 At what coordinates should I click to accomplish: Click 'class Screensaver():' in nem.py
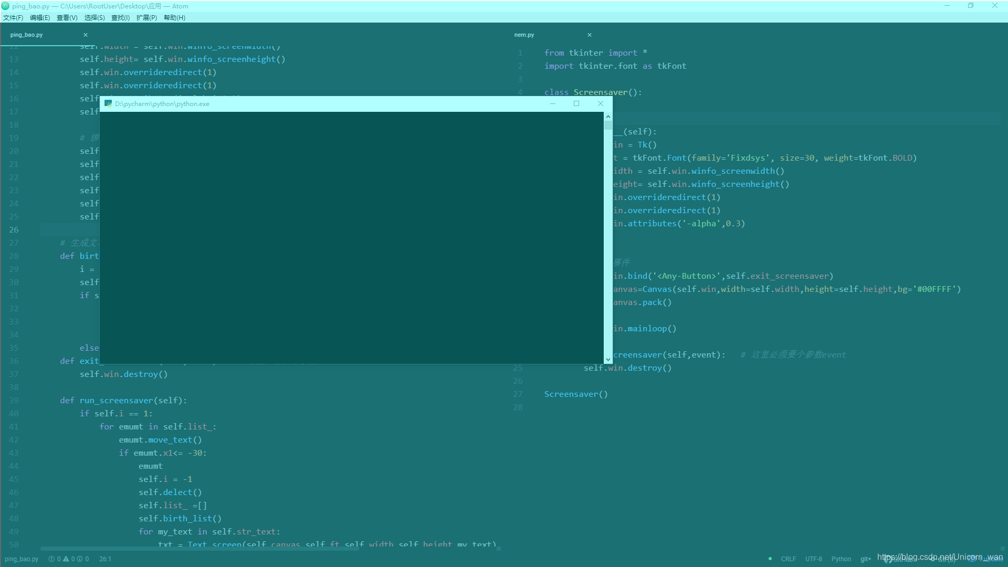(x=593, y=92)
